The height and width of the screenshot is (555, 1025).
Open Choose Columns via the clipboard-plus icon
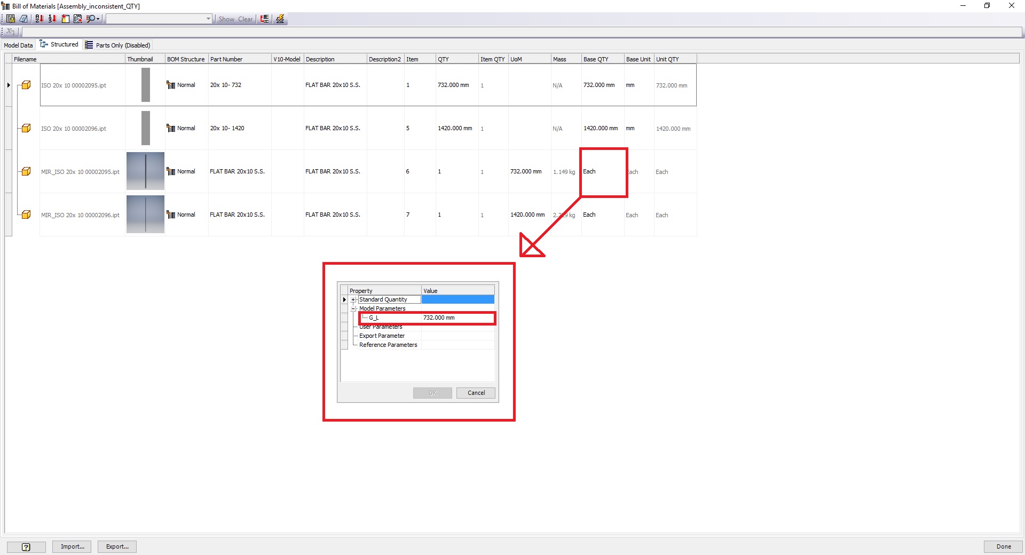point(78,19)
